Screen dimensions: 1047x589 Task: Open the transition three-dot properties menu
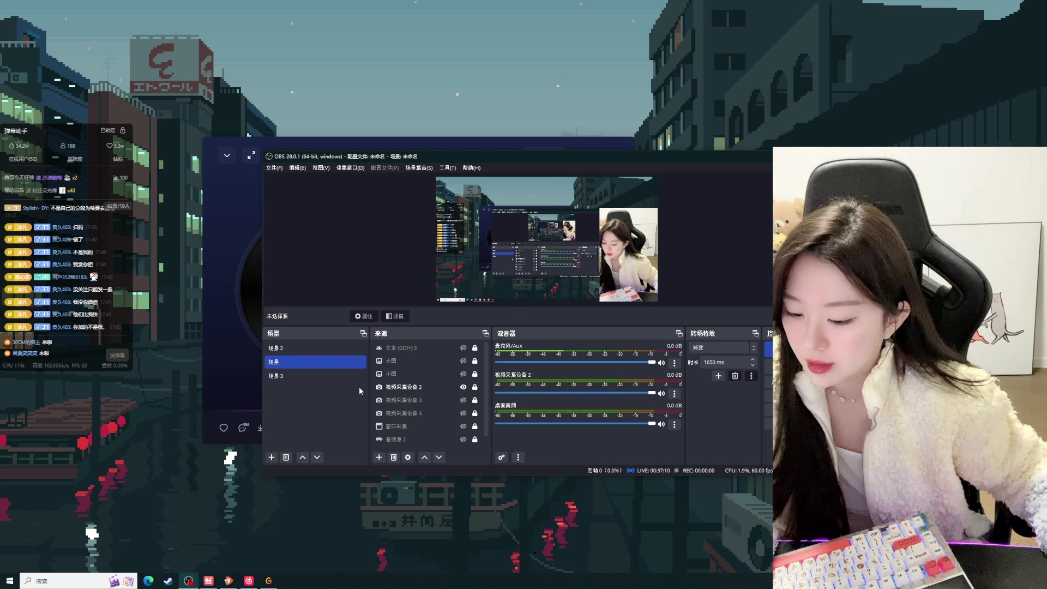pyautogui.click(x=751, y=376)
